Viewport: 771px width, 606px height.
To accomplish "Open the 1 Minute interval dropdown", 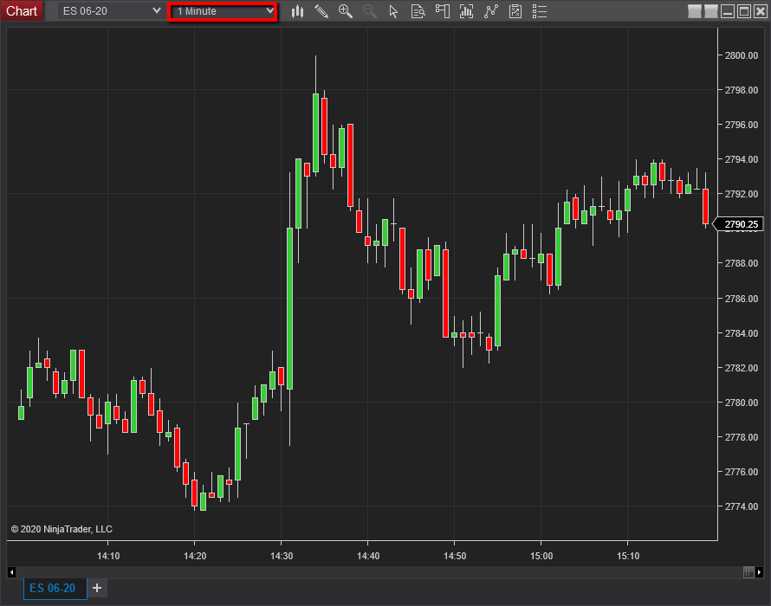I will 223,11.
